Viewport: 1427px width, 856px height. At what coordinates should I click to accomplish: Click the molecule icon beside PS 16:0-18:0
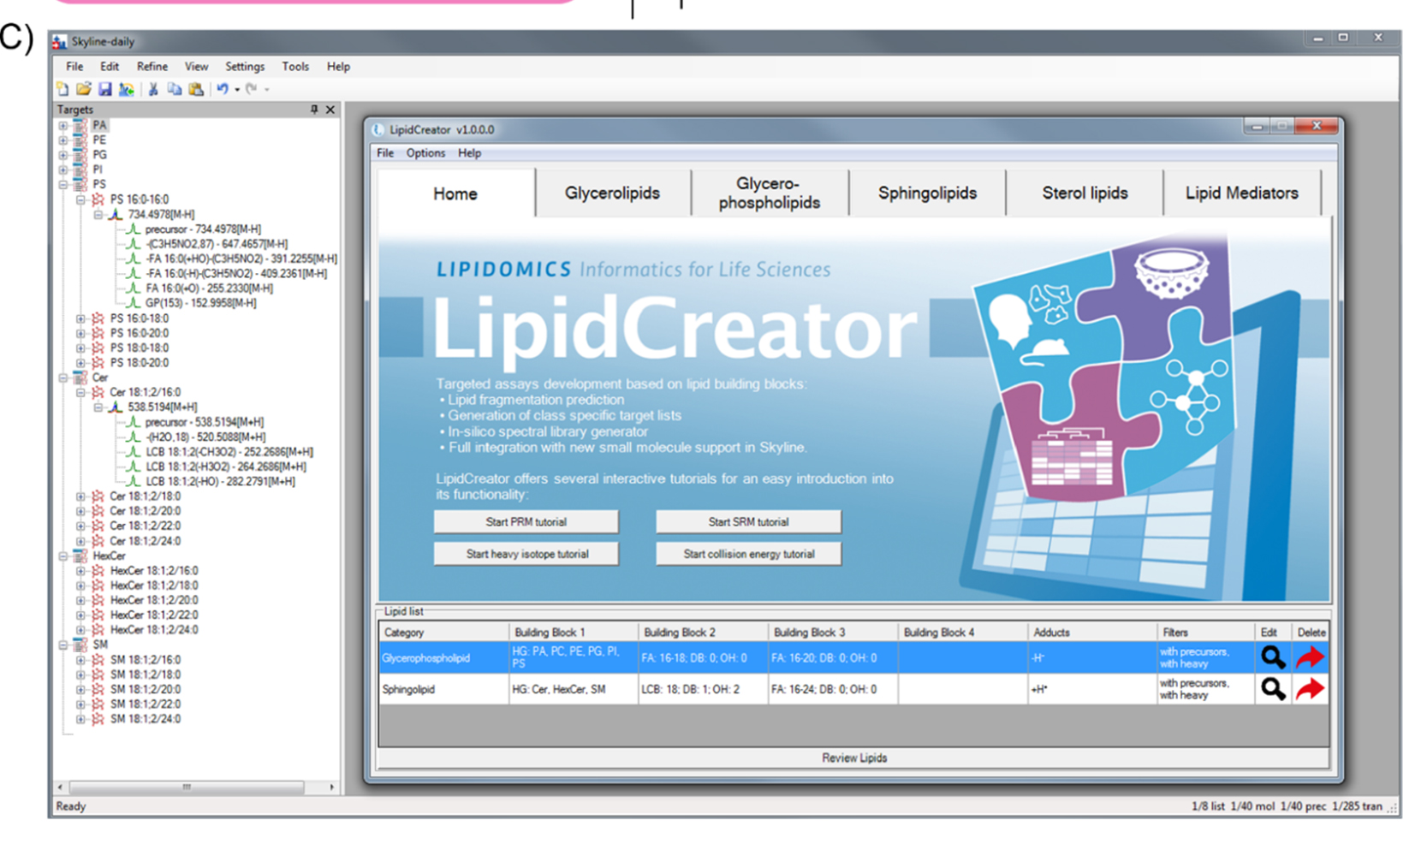tap(98, 318)
